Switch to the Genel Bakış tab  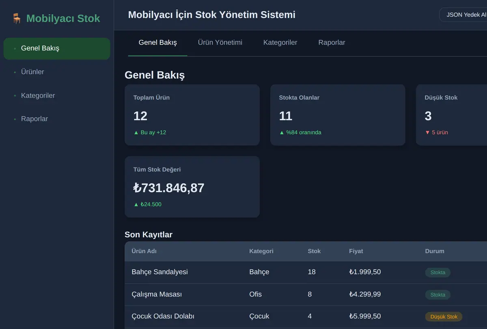(158, 43)
